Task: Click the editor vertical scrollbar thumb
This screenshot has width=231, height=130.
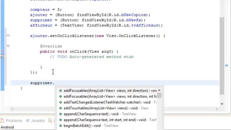Action: click(x=222, y=56)
